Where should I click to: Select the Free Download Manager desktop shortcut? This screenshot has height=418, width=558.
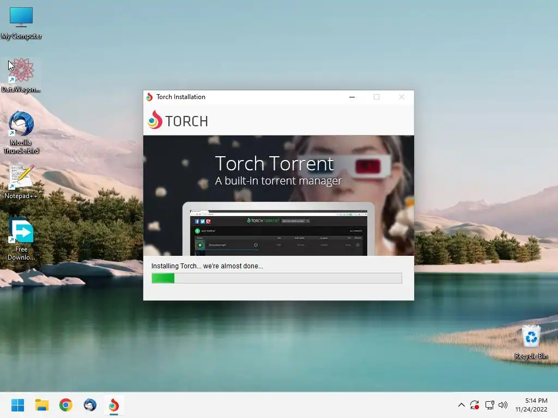21,239
